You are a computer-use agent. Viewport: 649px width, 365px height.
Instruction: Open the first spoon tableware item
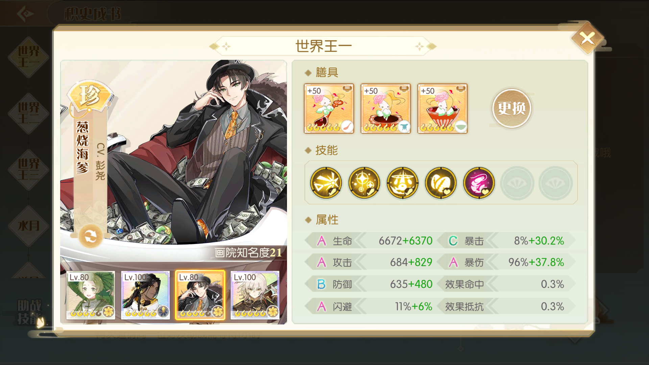coord(329,108)
